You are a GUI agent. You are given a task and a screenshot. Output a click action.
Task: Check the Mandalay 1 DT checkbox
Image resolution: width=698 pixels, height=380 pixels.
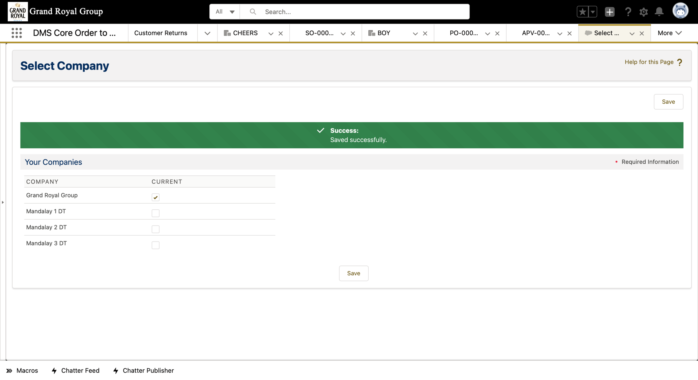click(x=155, y=213)
